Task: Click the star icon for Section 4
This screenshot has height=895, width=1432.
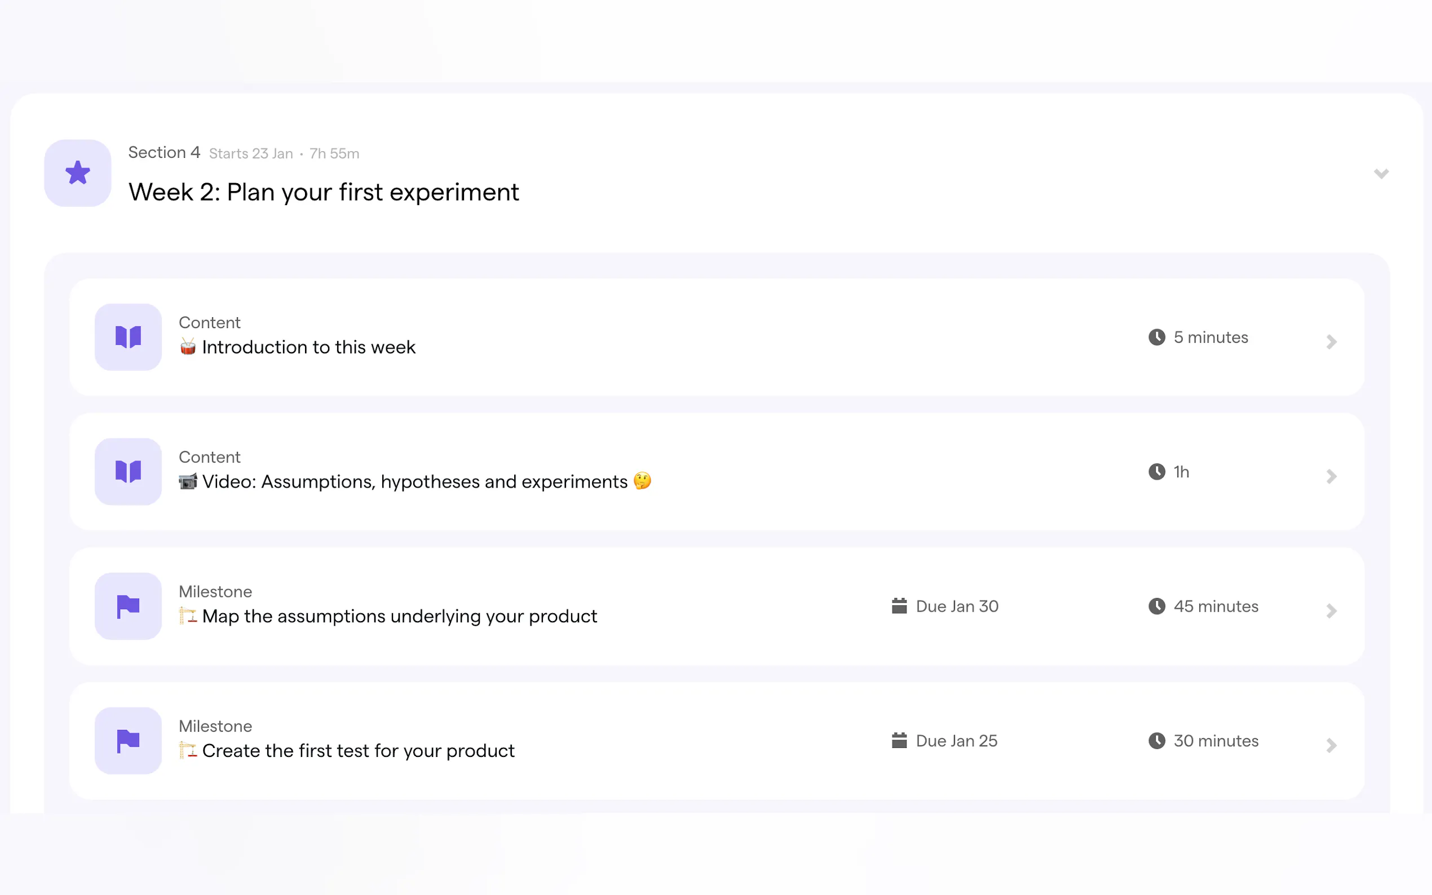Action: point(78,173)
